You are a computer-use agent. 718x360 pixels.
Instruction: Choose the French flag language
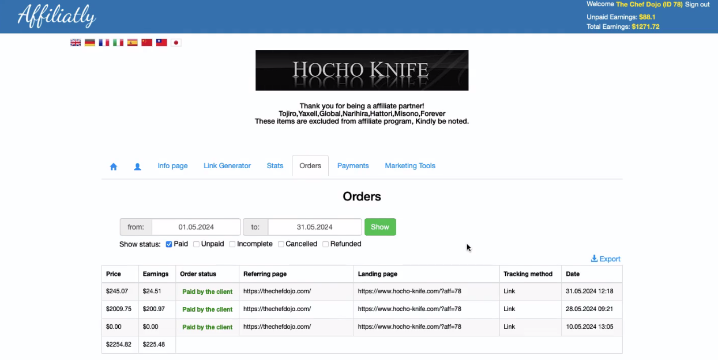(104, 43)
